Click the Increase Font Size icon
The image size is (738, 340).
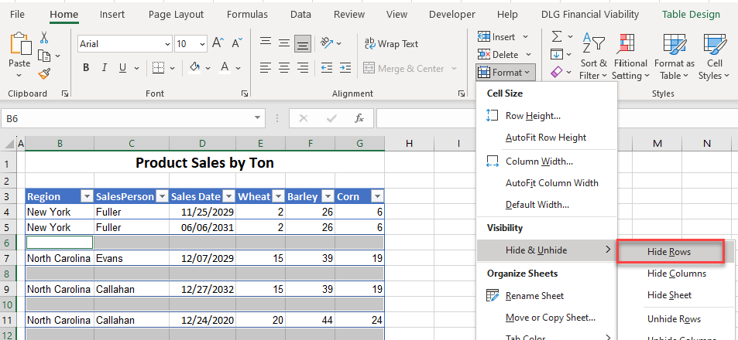coord(217,44)
